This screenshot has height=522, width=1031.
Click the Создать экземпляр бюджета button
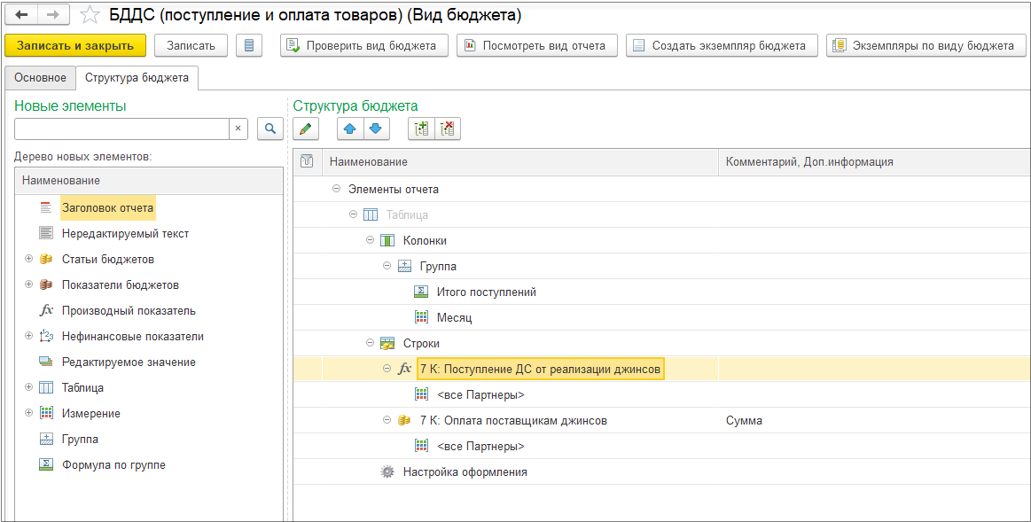coord(721,45)
